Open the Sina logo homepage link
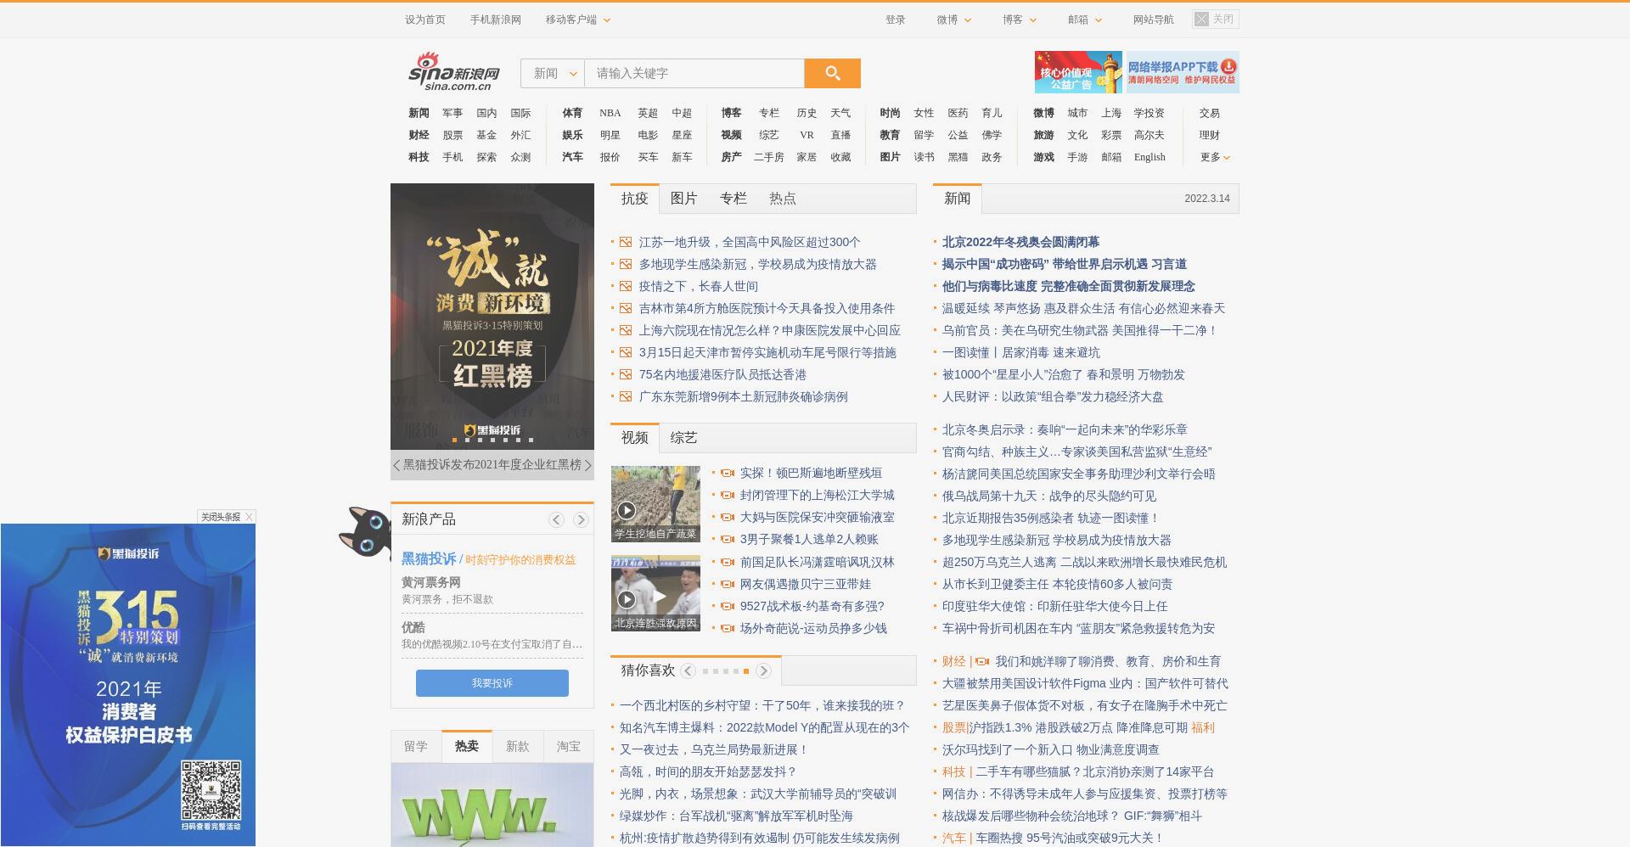This screenshot has height=847, width=1630. tap(453, 71)
